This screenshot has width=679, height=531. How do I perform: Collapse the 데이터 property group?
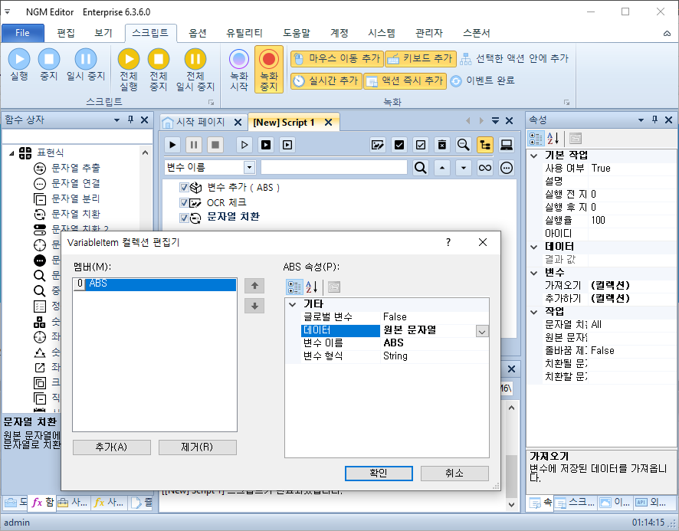pyautogui.click(x=534, y=247)
